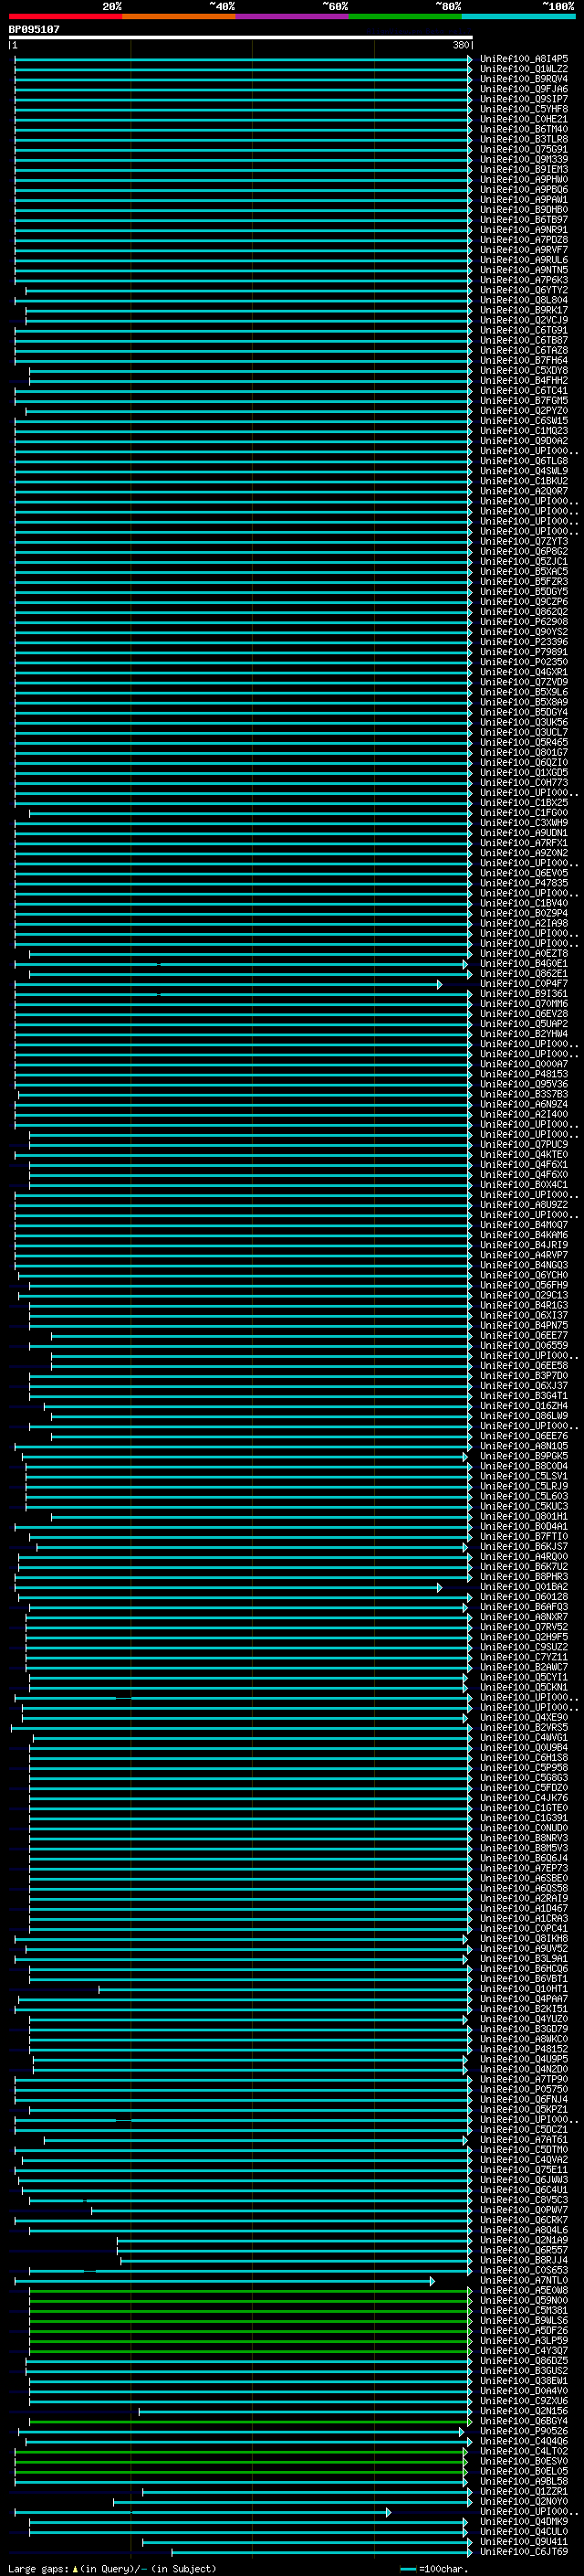Select UniRef100_B5X9L6 hit

524,692
